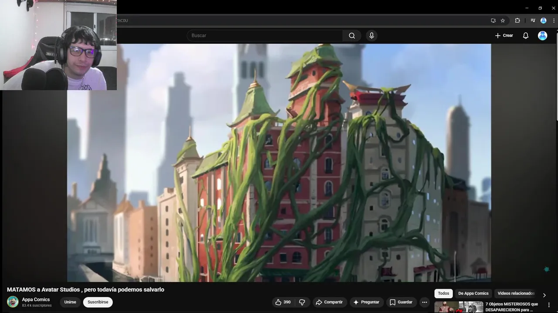Like the video showing 390 likes

click(283, 302)
